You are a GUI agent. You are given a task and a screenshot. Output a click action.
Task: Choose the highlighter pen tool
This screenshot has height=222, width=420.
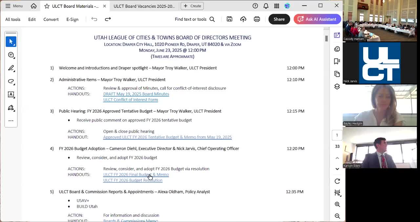pyautogui.click(x=11, y=68)
